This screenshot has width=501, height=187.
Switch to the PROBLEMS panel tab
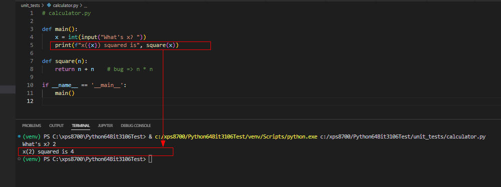click(32, 125)
